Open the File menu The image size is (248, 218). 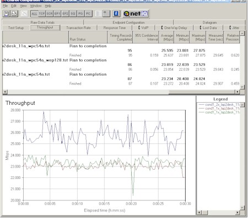click(x=5, y=6)
